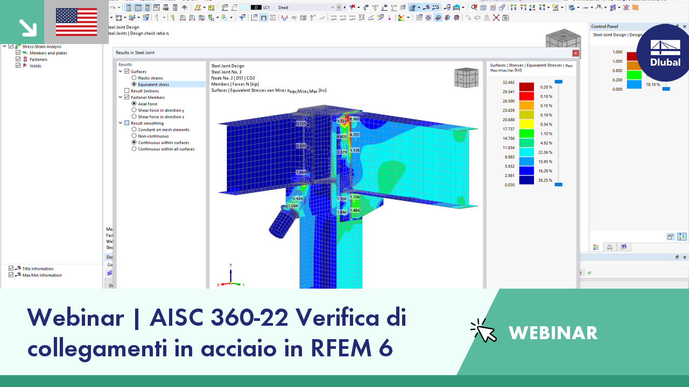Click the top slider handle of color scale
This screenshot has width=689, height=387.
pyautogui.click(x=558, y=82)
